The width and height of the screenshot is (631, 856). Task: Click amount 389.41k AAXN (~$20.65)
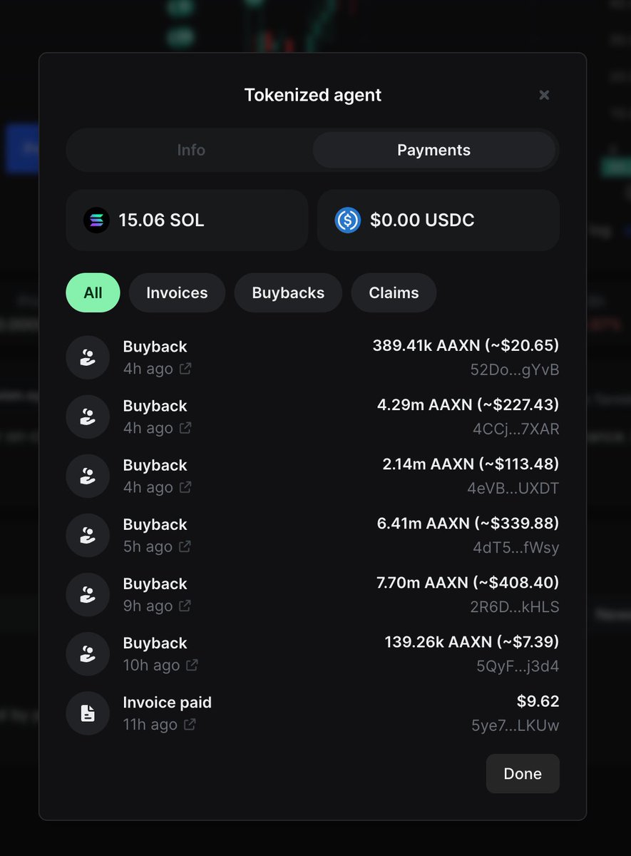point(466,346)
